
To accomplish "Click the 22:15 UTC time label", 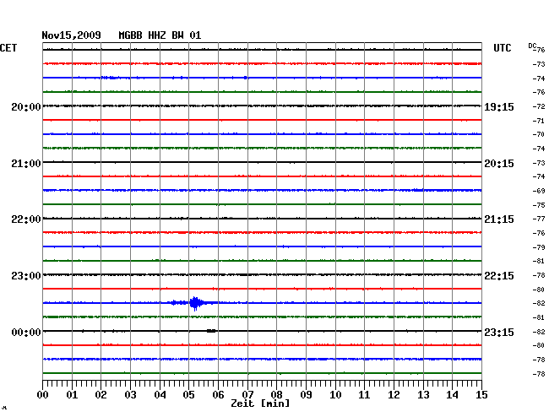I will (499, 276).
